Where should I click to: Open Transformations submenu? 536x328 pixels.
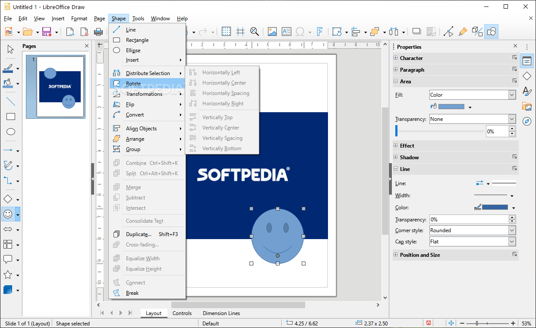click(x=147, y=94)
